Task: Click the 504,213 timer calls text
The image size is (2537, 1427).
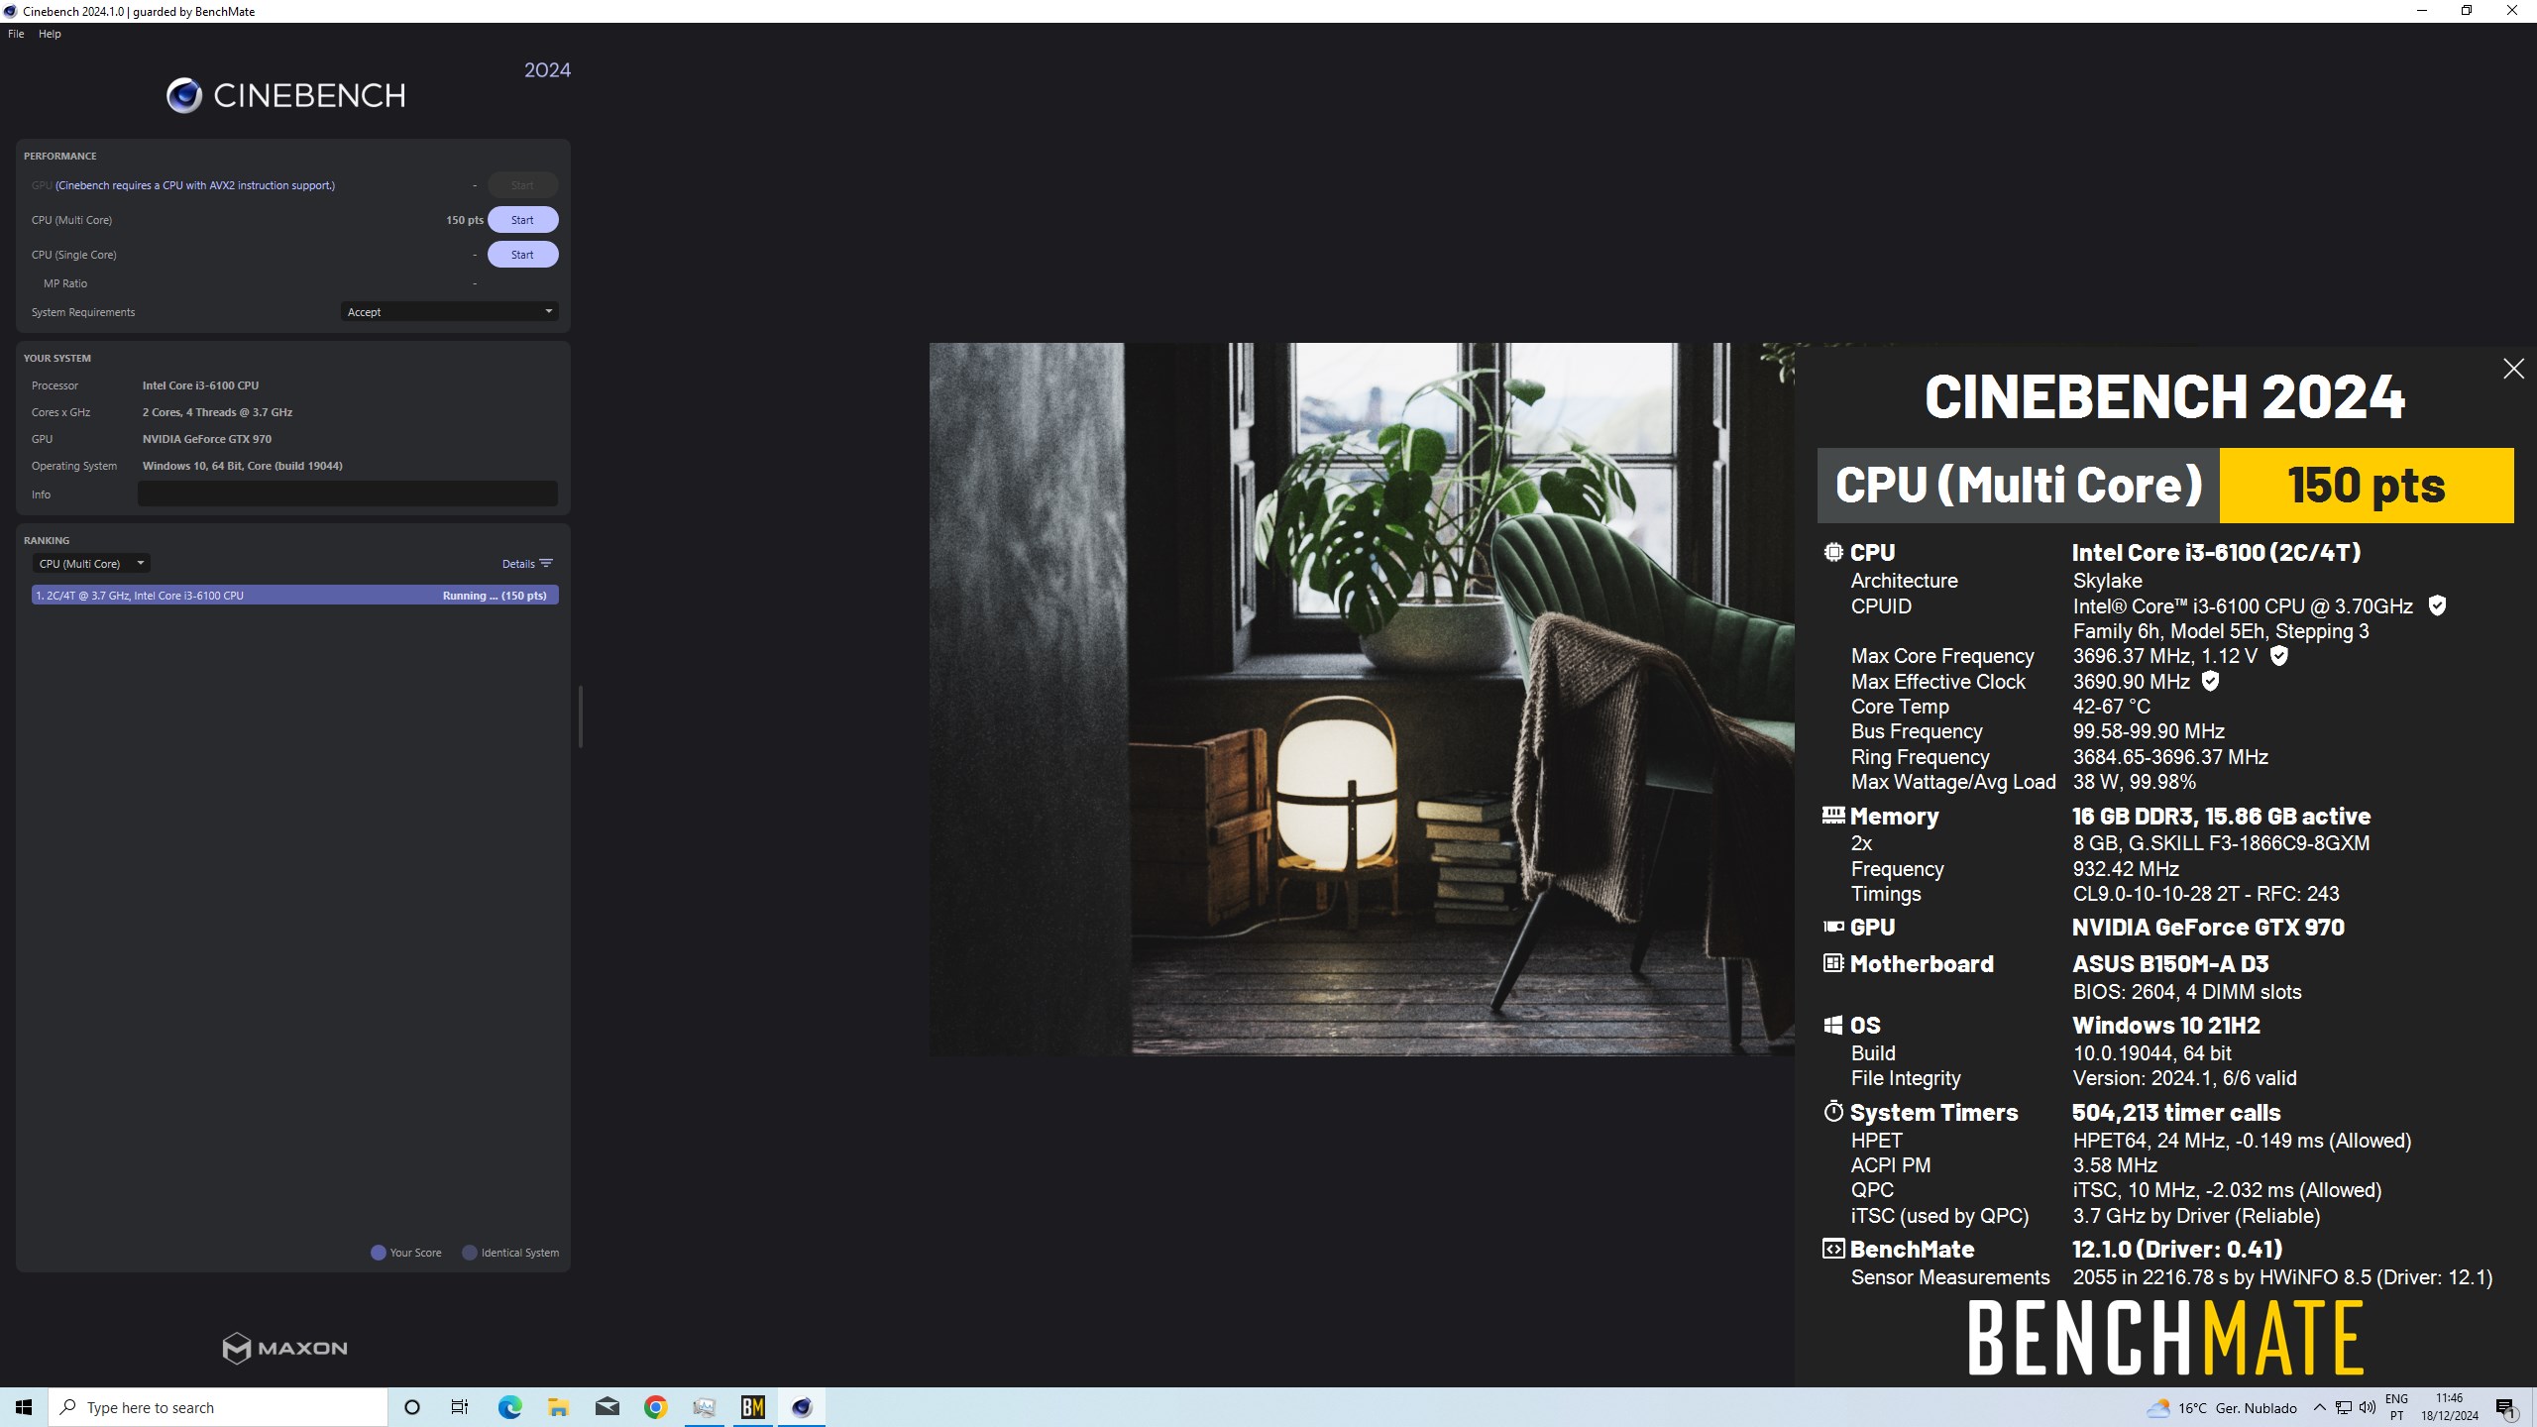Action: [2176, 1112]
